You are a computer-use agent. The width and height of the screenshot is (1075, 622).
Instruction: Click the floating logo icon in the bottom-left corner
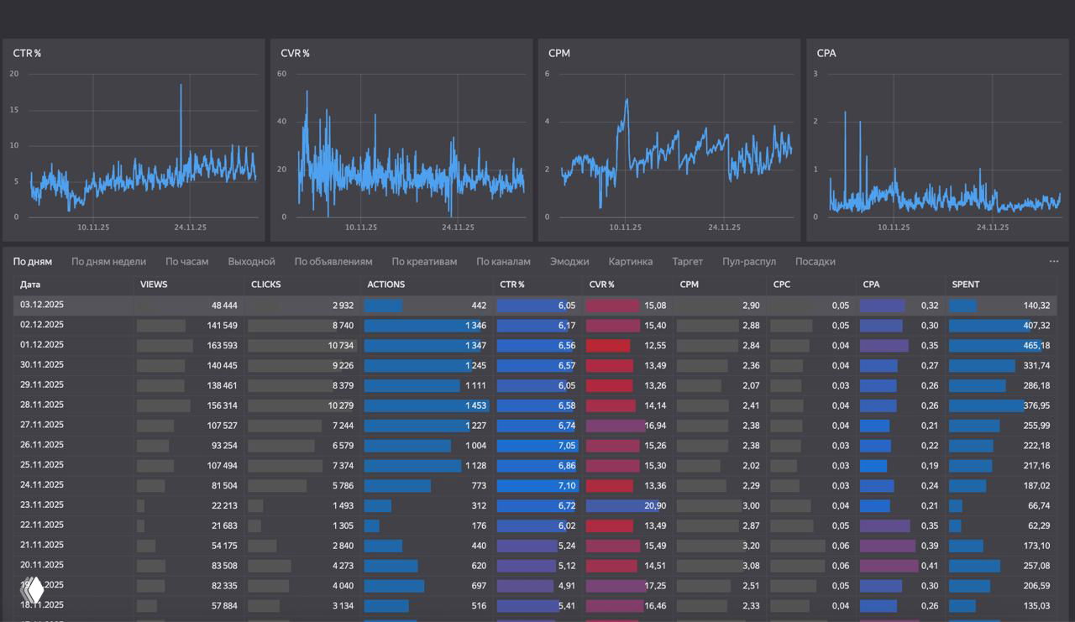tap(32, 590)
